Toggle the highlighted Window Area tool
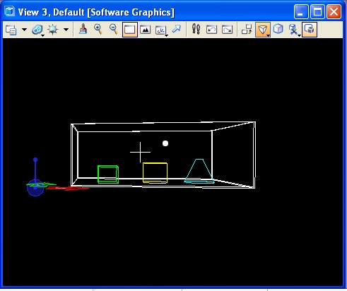This screenshot has height=291, width=347. 130,30
